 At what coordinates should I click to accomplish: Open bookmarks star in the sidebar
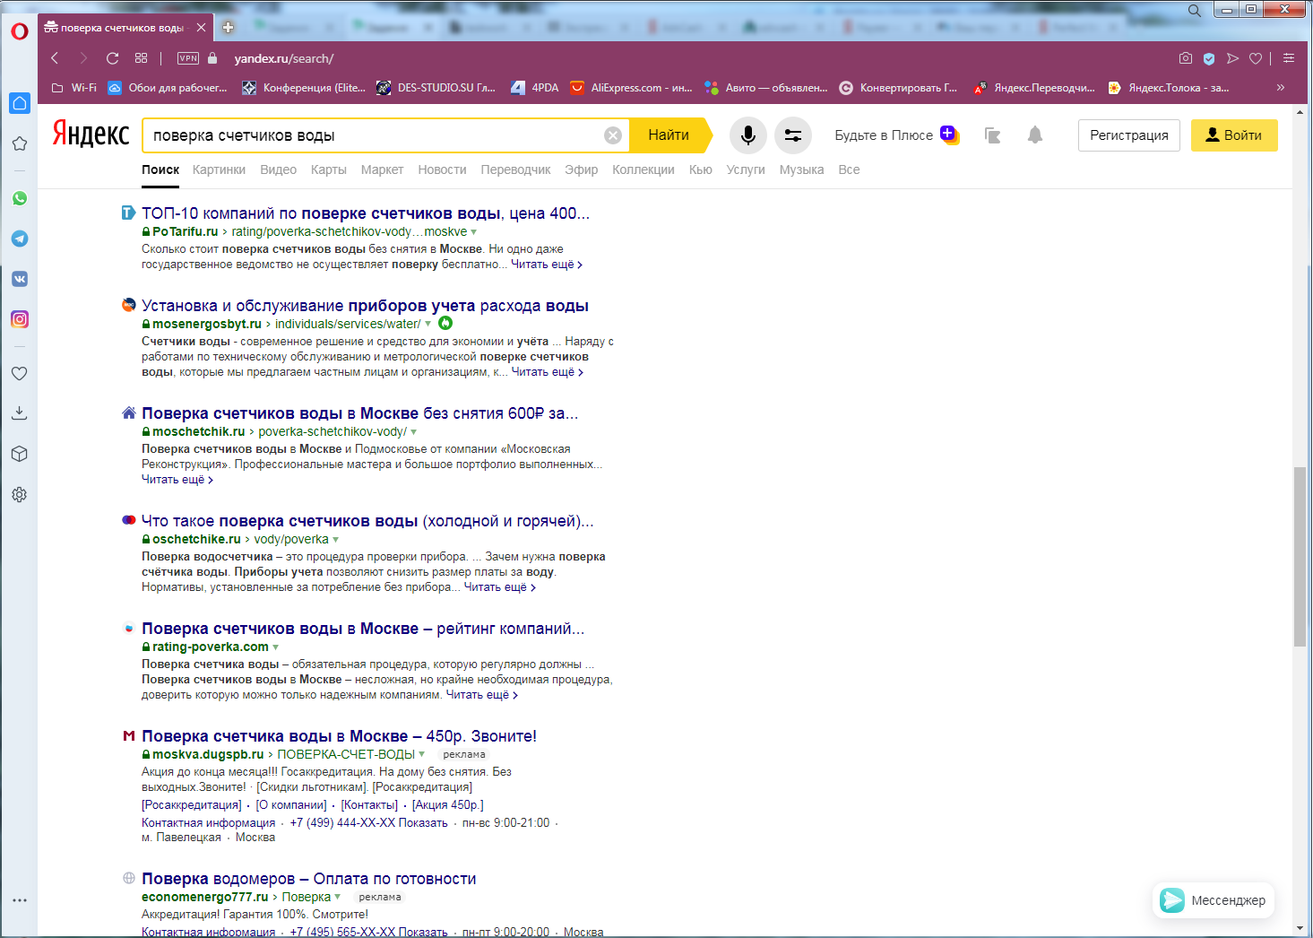[x=20, y=143]
